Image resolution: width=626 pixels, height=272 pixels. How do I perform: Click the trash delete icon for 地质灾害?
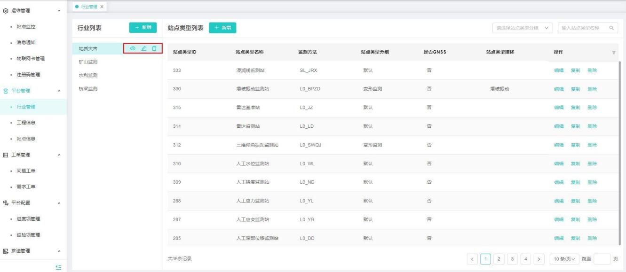[154, 48]
